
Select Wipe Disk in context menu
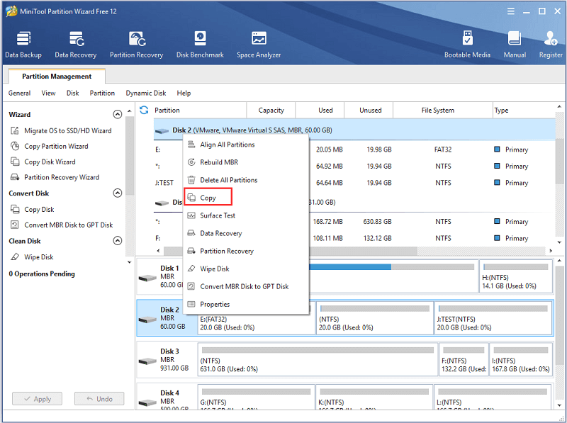point(246,269)
